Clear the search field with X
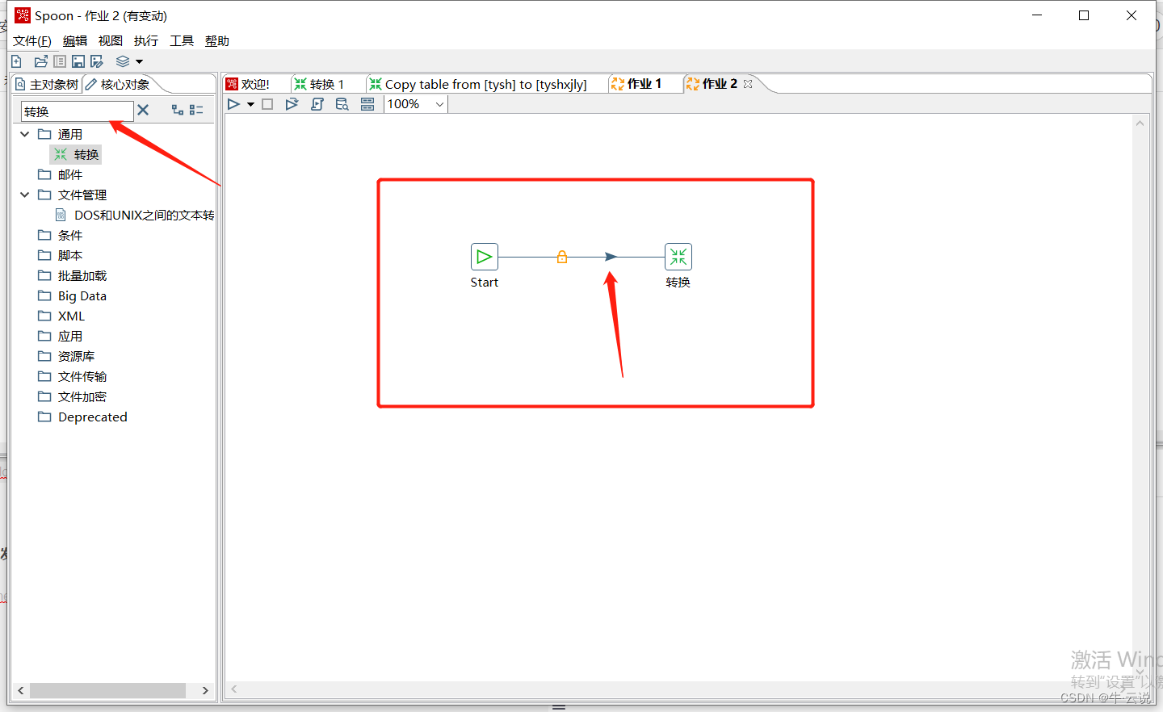This screenshot has width=1163, height=712. pyautogui.click(x=143, y=110)
